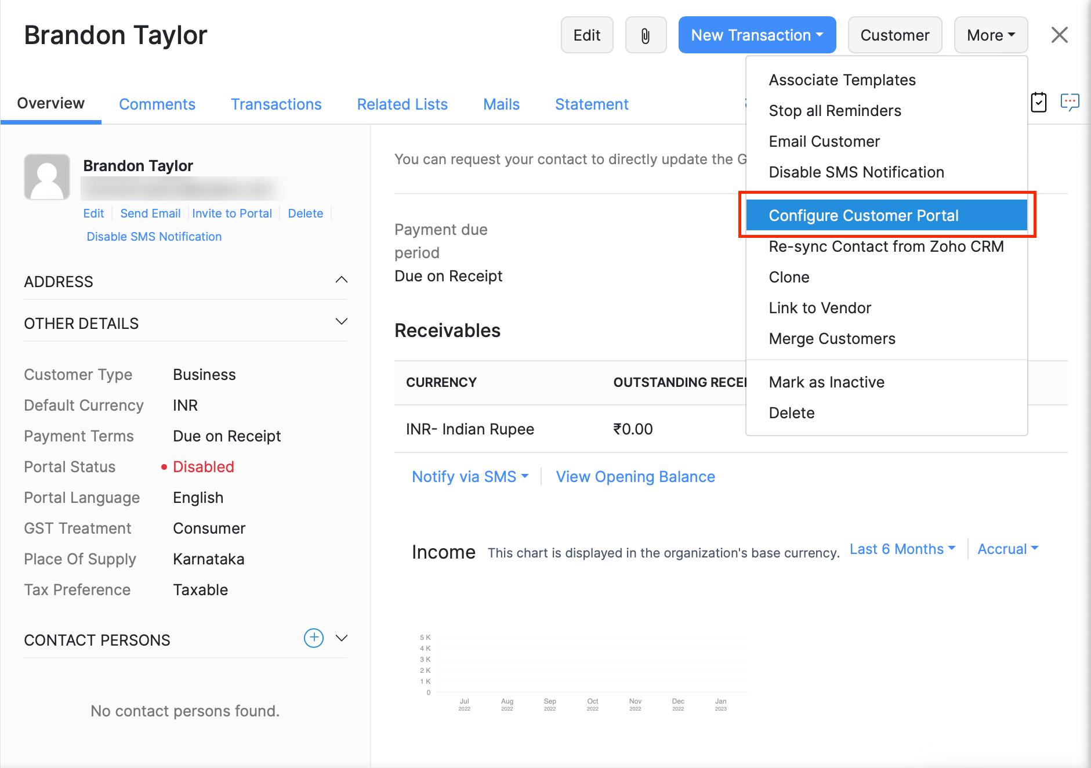
Task: Open the New Transaction dropdown
Action: 757,35
